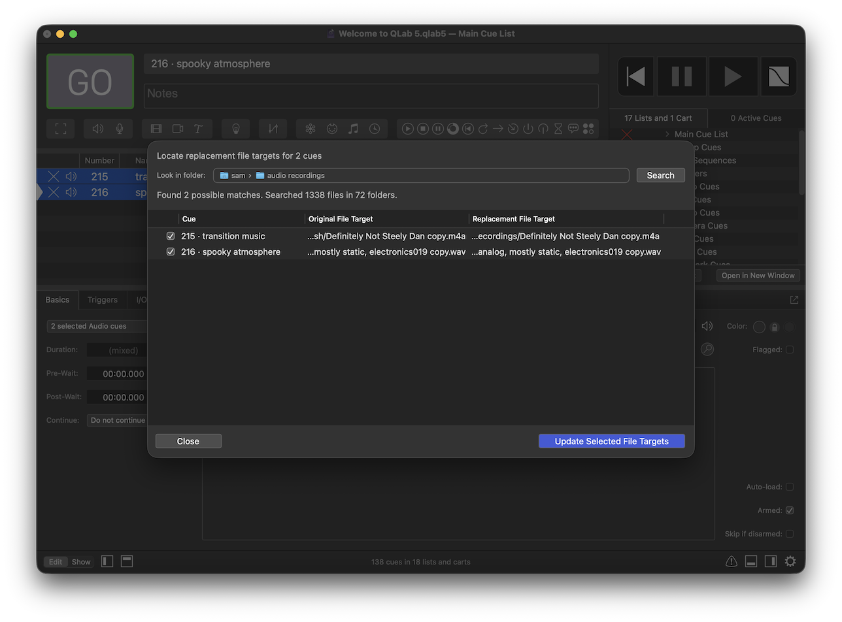Open the warnings panel triangle icon
Screen dimensions: 842x622
click(732, 561)
